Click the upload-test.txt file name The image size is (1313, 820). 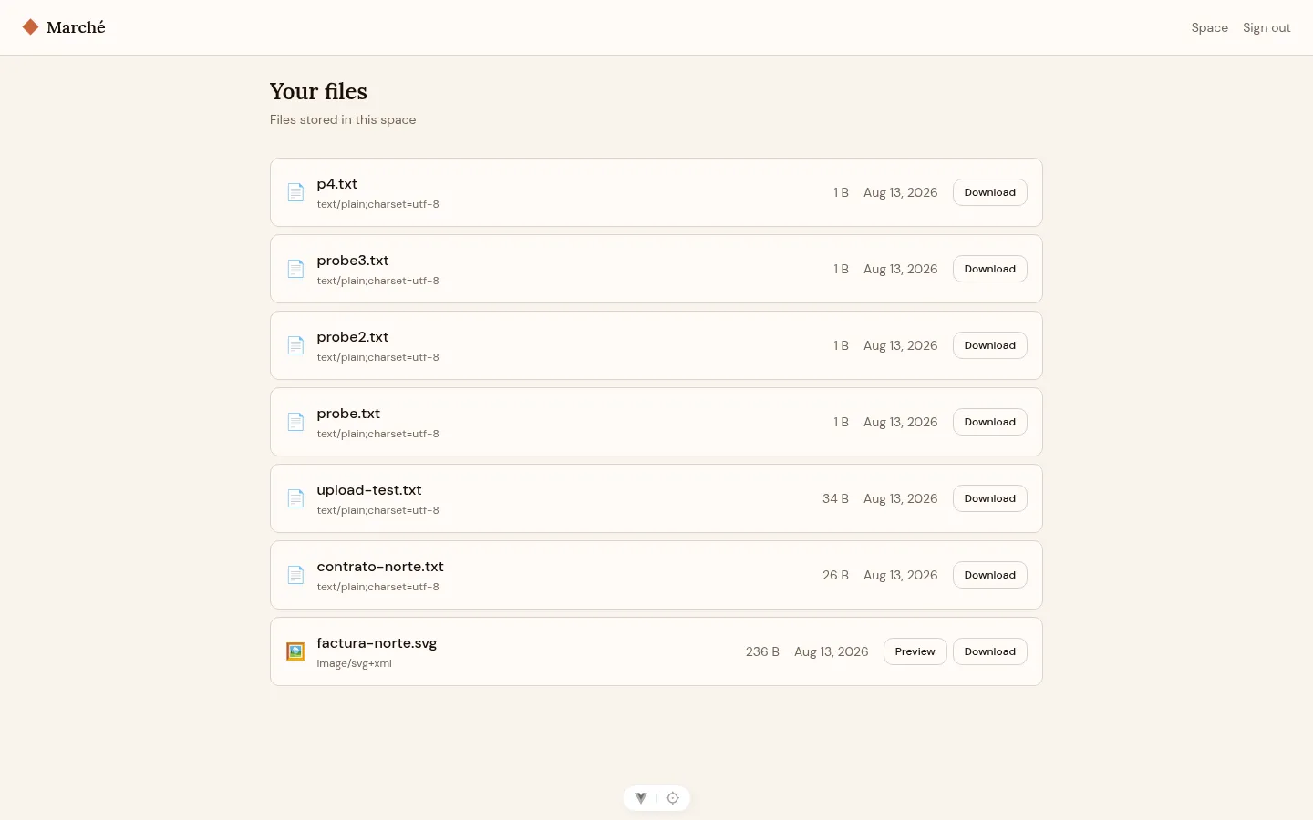click(x=369, y=490)
